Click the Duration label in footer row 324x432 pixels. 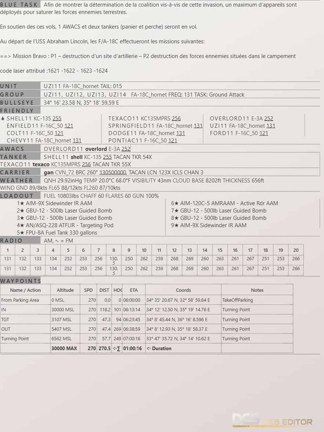[162, 349]
